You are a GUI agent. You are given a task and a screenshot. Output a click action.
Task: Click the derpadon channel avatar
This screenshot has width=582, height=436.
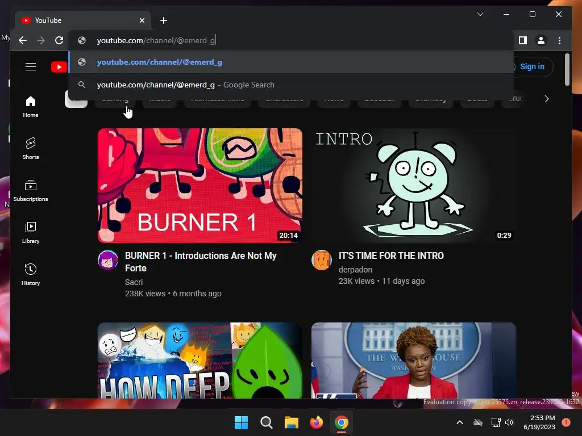tap(322, 260)
